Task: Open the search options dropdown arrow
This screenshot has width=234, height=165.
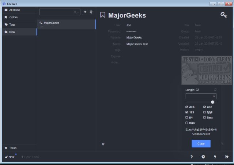Action: tap(78, 12)
